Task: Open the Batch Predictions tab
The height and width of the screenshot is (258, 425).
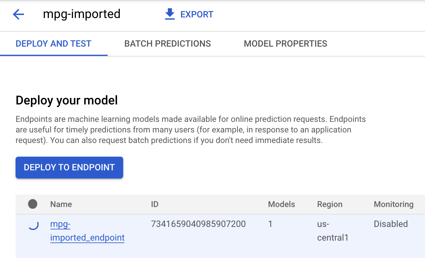Action: pyautogui.click(x=167, y=44)
